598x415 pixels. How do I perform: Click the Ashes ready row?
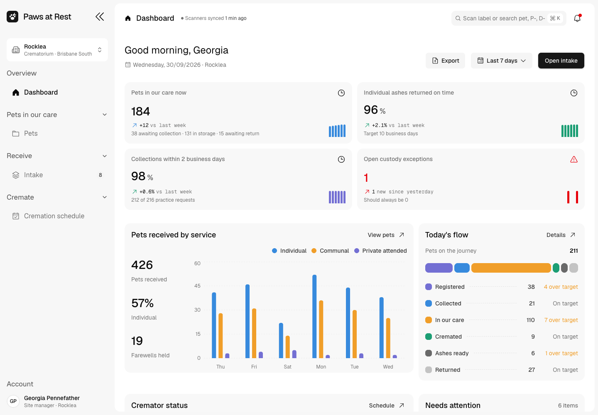coord(502,353)
